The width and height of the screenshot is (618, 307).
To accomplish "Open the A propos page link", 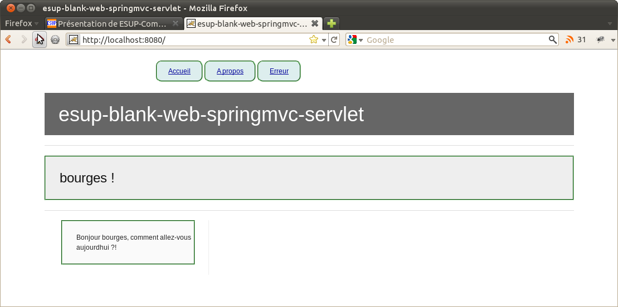I will click(230, 71).
